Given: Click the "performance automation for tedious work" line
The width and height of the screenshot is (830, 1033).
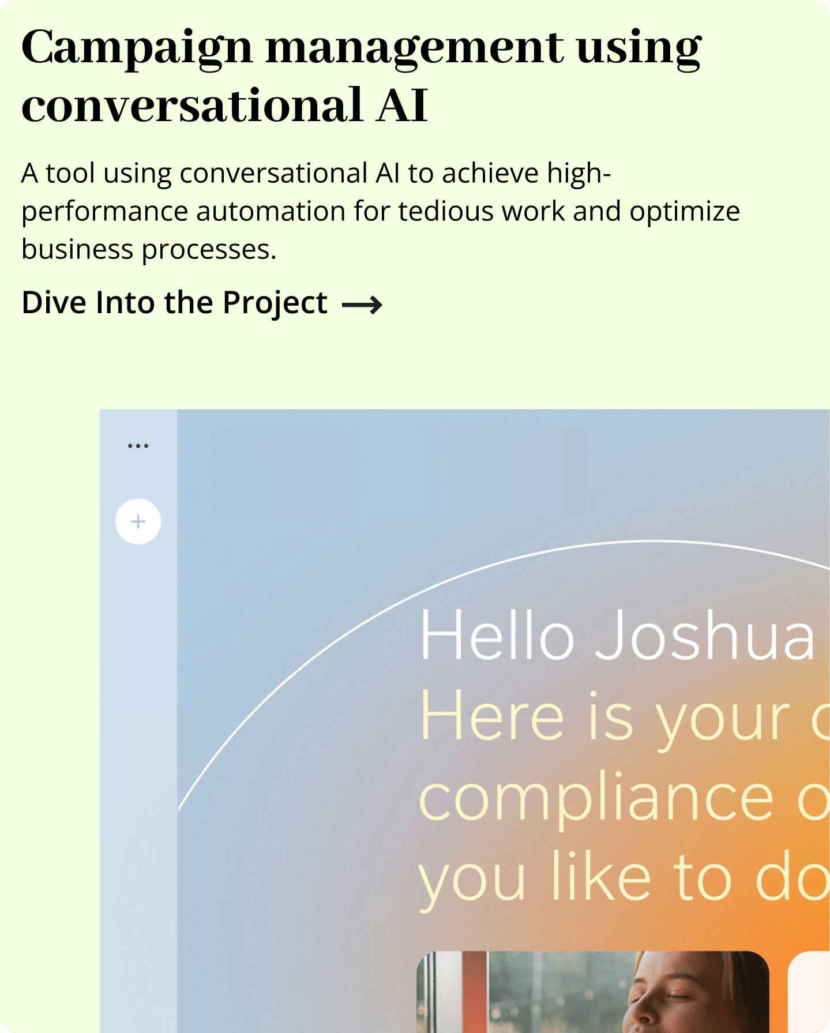Looking at the screenshot, I should point(380,211).
